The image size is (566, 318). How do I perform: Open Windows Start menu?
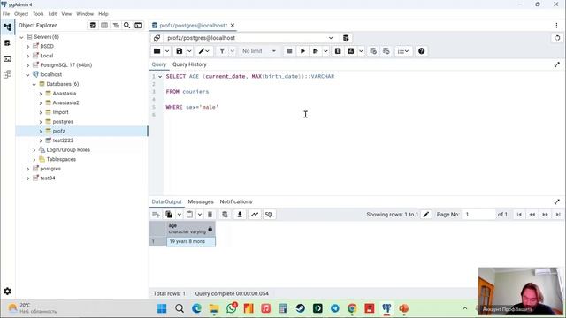point(162,308)
